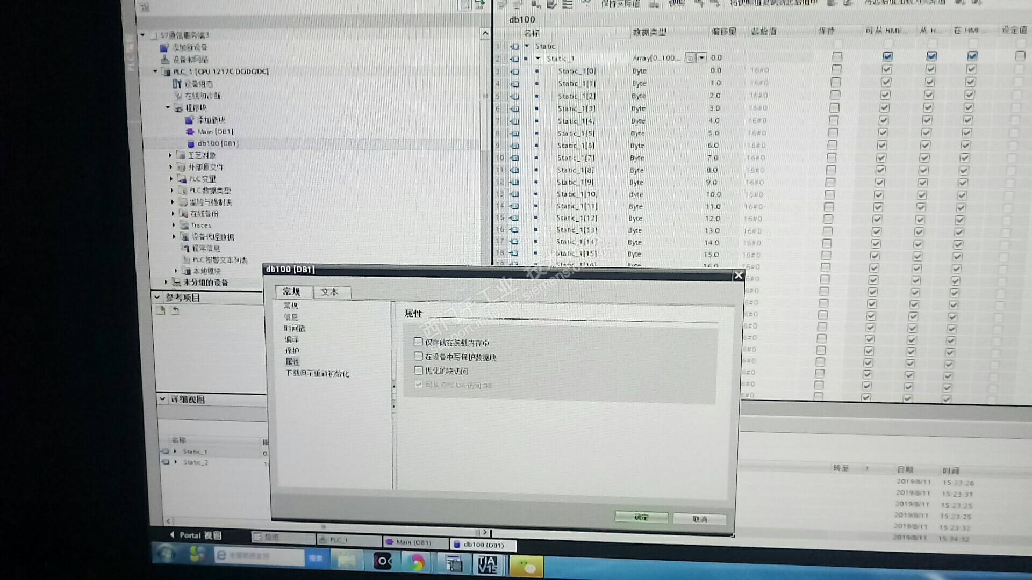
Task: Open 设备和网络 devices and networks icon
Action: [165, 59]
